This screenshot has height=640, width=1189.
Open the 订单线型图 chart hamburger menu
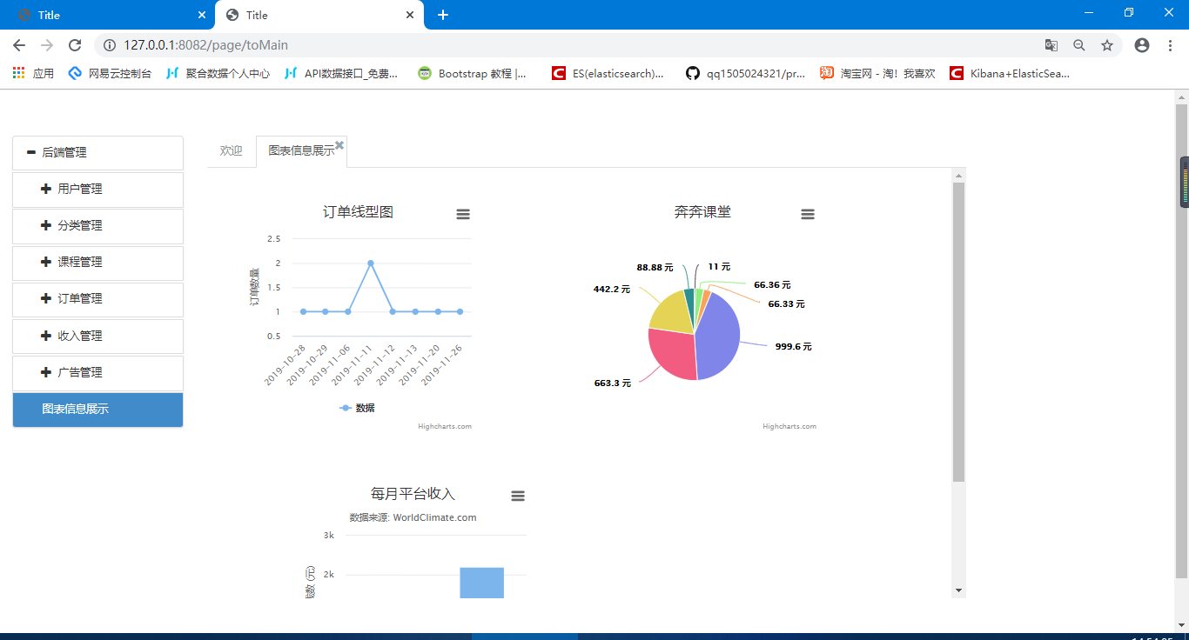pos(463,215)
